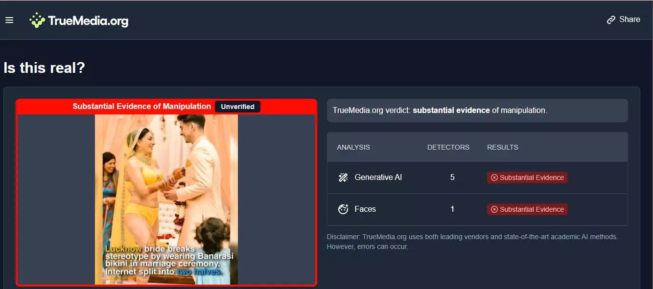The height and width of the screenshot is (289, 653).
Task: Click the TrueMedia.org verdict summary panel
Action: tap(477, 110)
